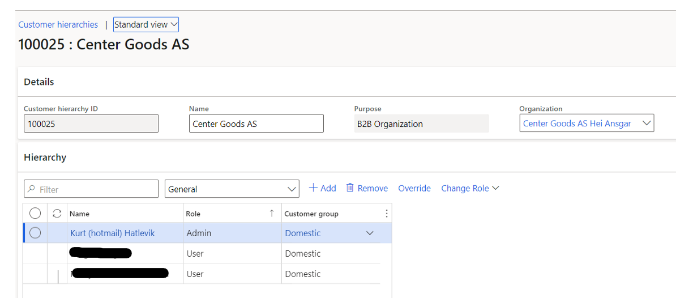Viewport: 676px width, 298px height.
Task: Collapse the Hierarchy section header
Action: 45,157
